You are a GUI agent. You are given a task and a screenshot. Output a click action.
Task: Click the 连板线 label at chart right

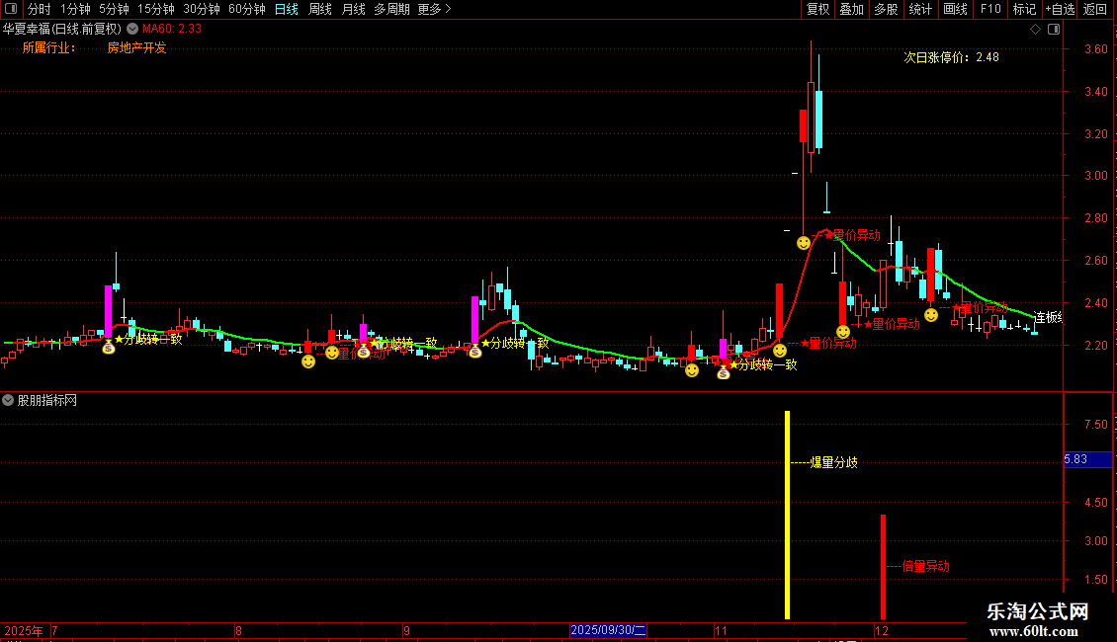(x=1048, y=317)
